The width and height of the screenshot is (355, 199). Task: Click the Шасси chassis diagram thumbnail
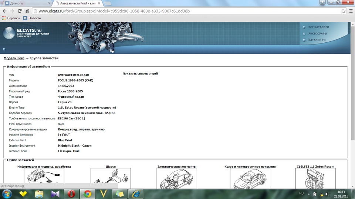coord(111,178)
